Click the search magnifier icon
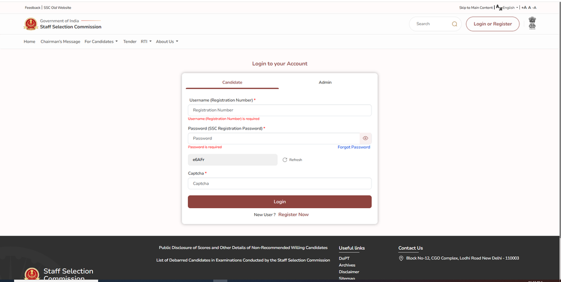Viewport: 561px width, 282px height. click(x=454, y=24)
